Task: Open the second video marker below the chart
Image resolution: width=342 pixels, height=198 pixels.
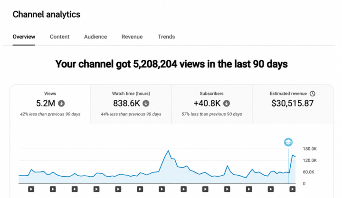Action: pyautogui.click(x=53, y=189)
